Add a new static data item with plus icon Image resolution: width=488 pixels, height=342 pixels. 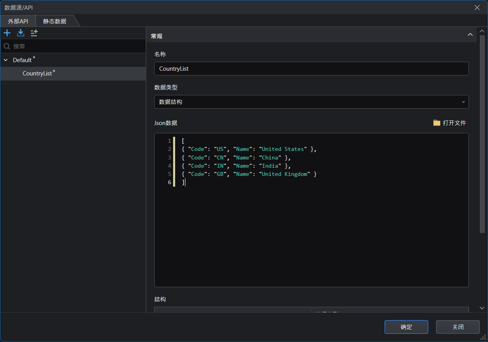7,33
